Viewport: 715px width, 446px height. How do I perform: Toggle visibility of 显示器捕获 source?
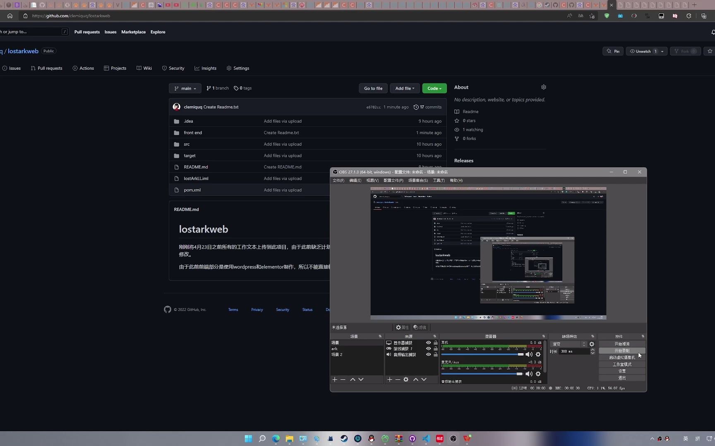pyautogui.click(x=428, y=343)
